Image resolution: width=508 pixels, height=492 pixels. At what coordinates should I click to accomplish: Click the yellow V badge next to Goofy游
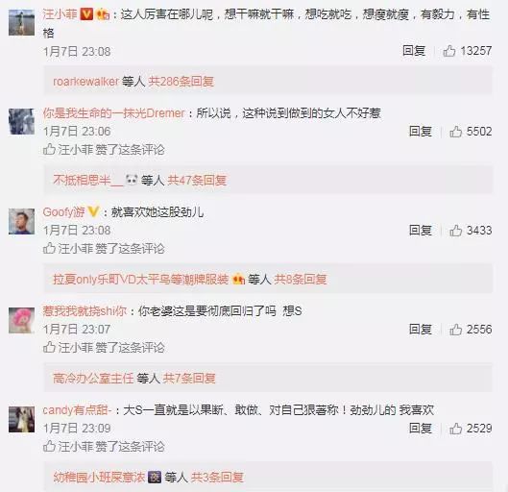[x=93, y=212]
